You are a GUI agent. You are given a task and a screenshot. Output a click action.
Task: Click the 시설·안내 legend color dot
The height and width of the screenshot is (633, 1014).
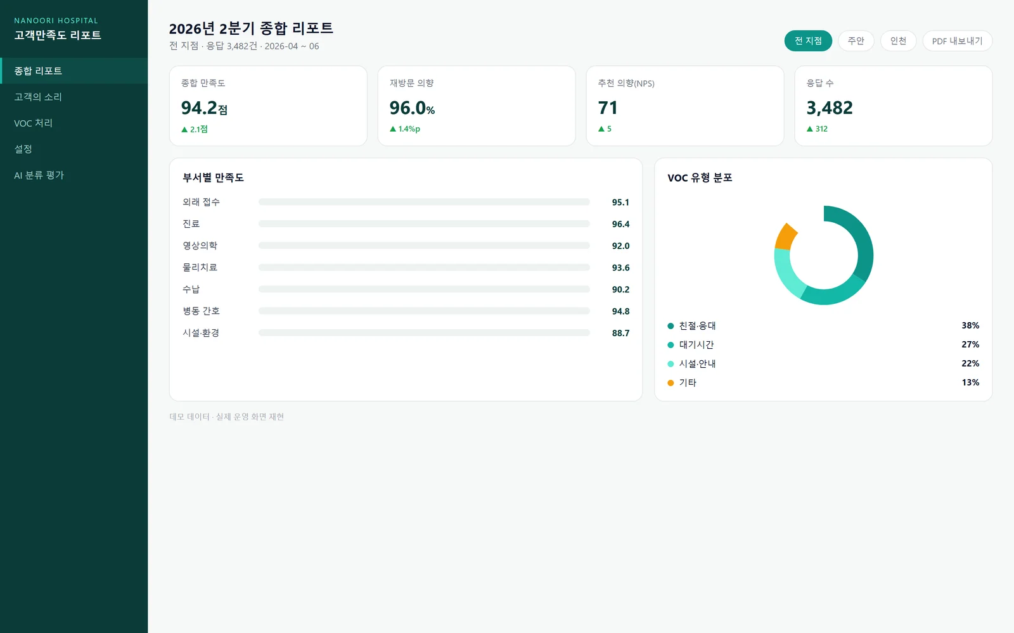coord(671,364)
